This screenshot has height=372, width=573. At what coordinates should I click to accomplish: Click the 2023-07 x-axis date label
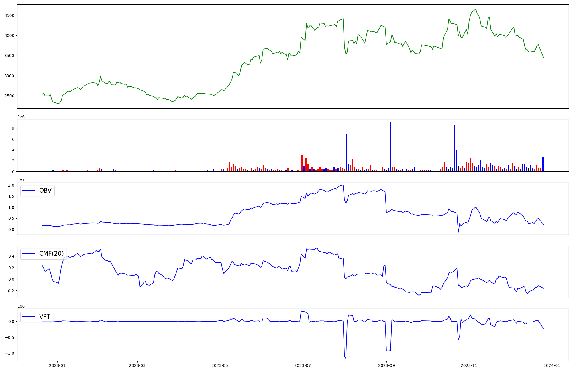303,365
